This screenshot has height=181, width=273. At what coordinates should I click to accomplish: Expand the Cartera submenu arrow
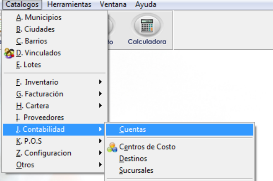(100, 106)
